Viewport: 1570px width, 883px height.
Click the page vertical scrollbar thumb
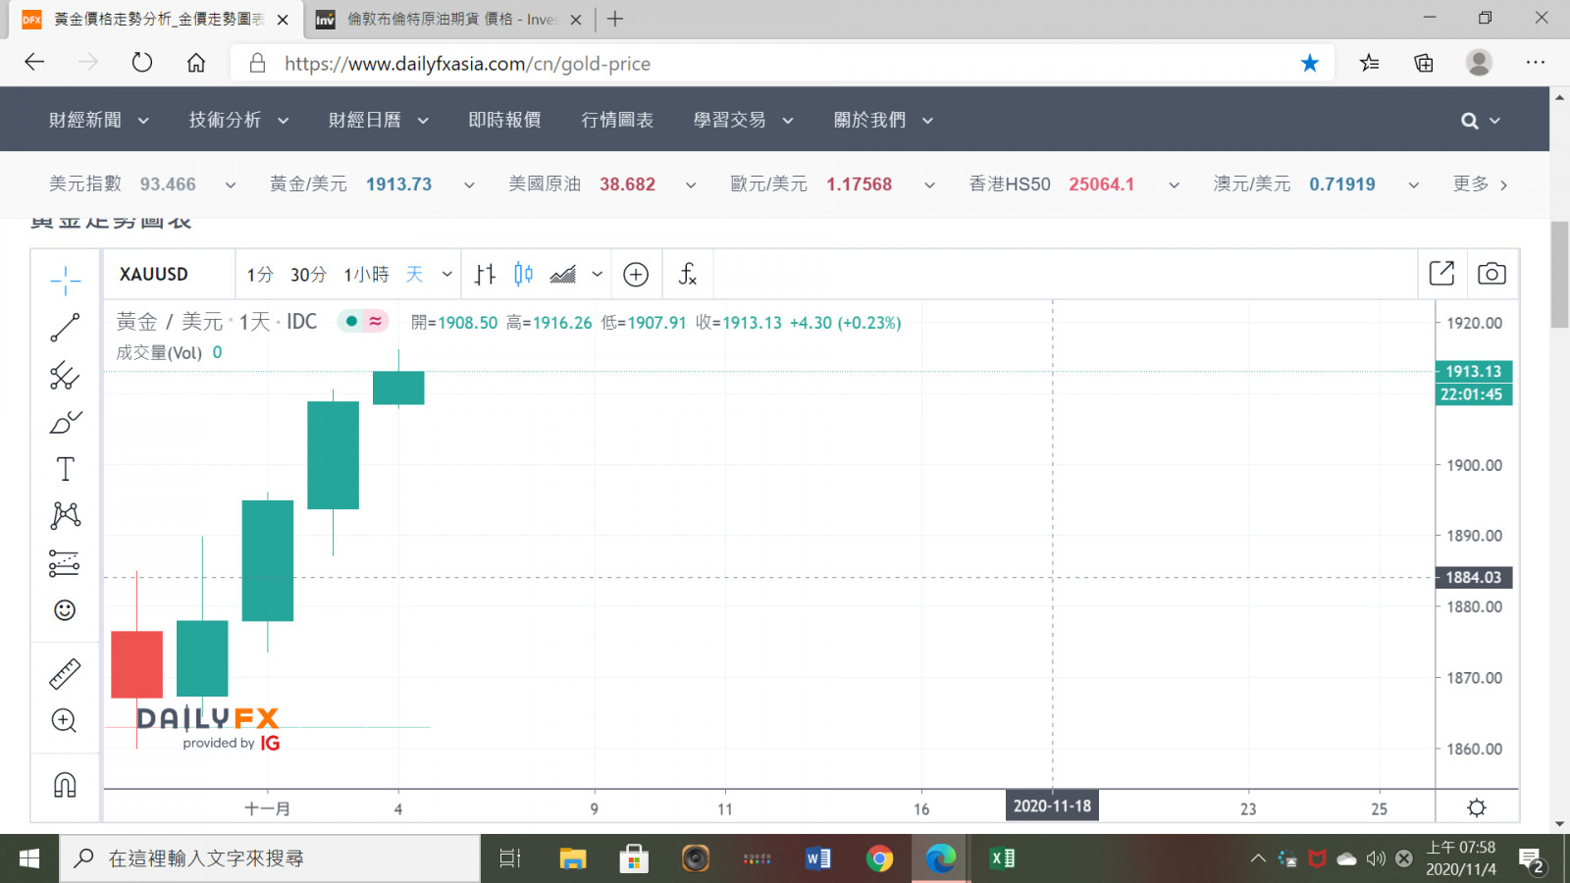1559,275
